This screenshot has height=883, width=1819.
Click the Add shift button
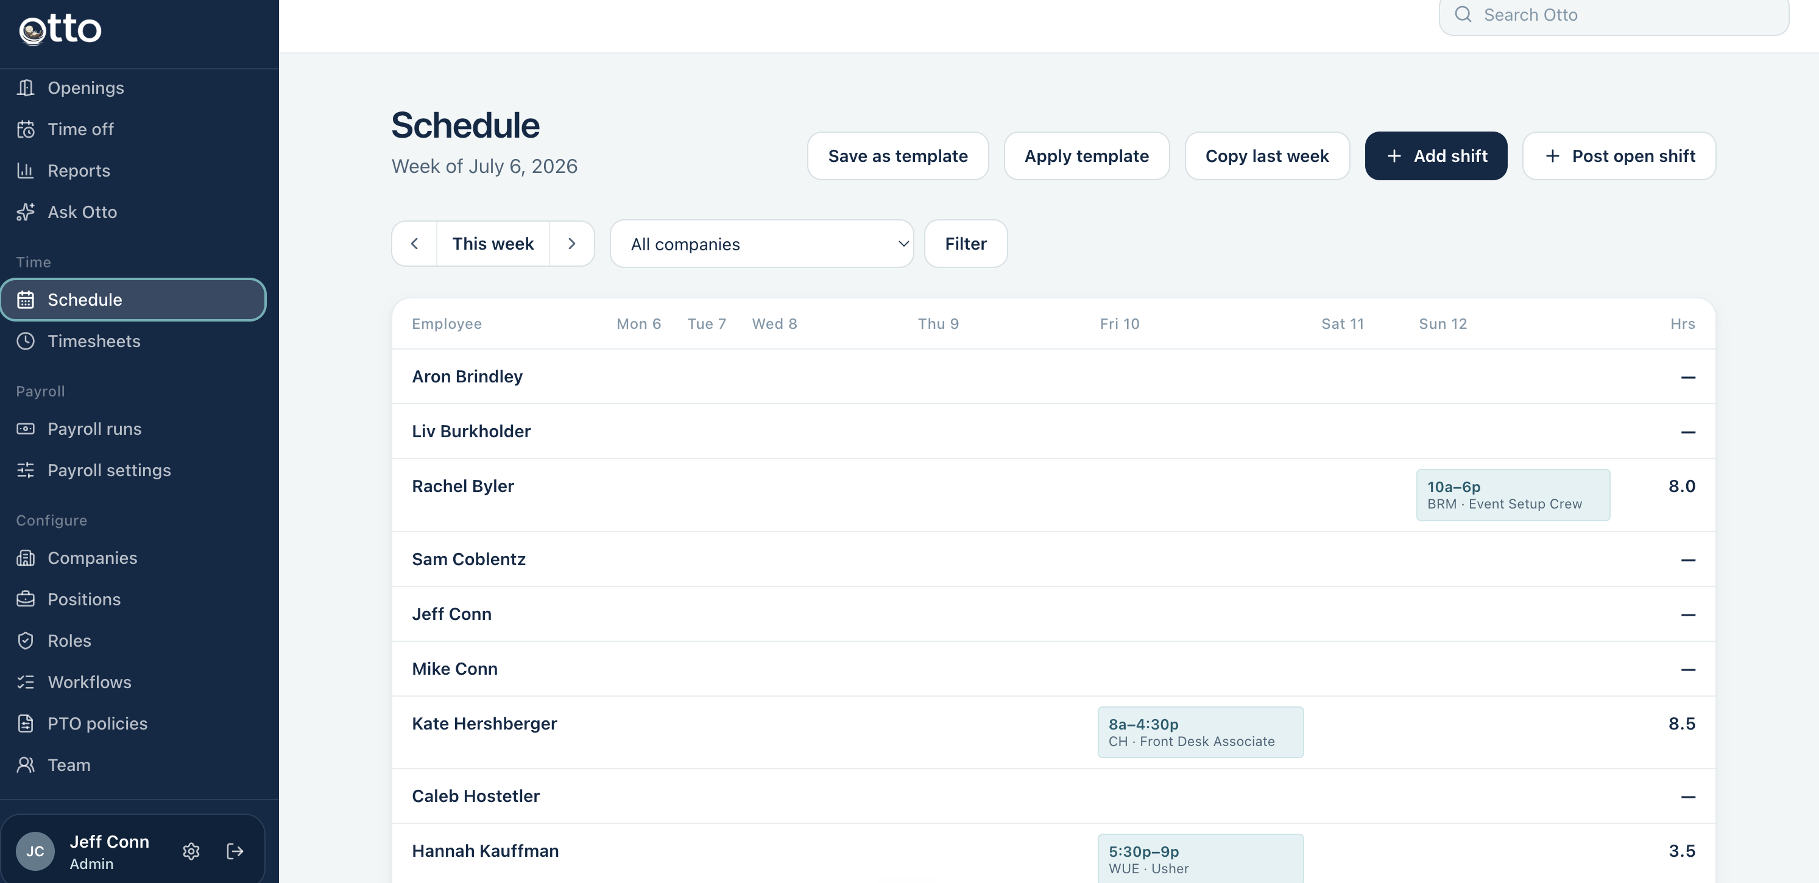(x=1436, y=156)
